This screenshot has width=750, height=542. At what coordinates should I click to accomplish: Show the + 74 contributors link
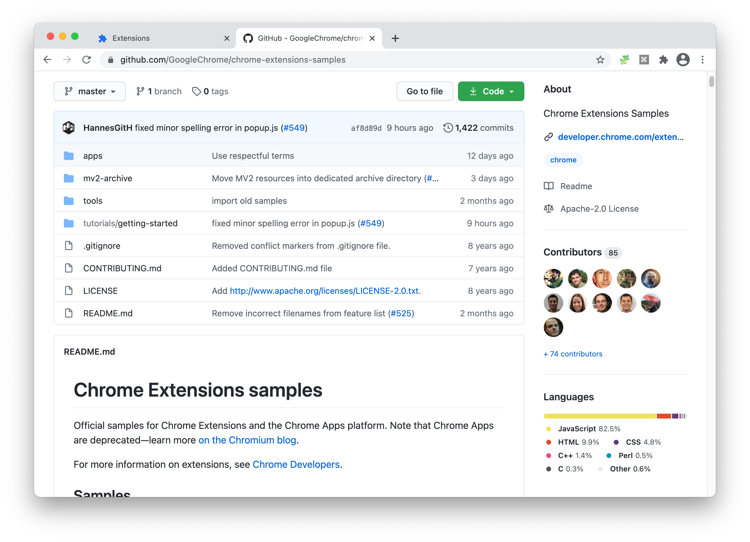pos(573,354)
